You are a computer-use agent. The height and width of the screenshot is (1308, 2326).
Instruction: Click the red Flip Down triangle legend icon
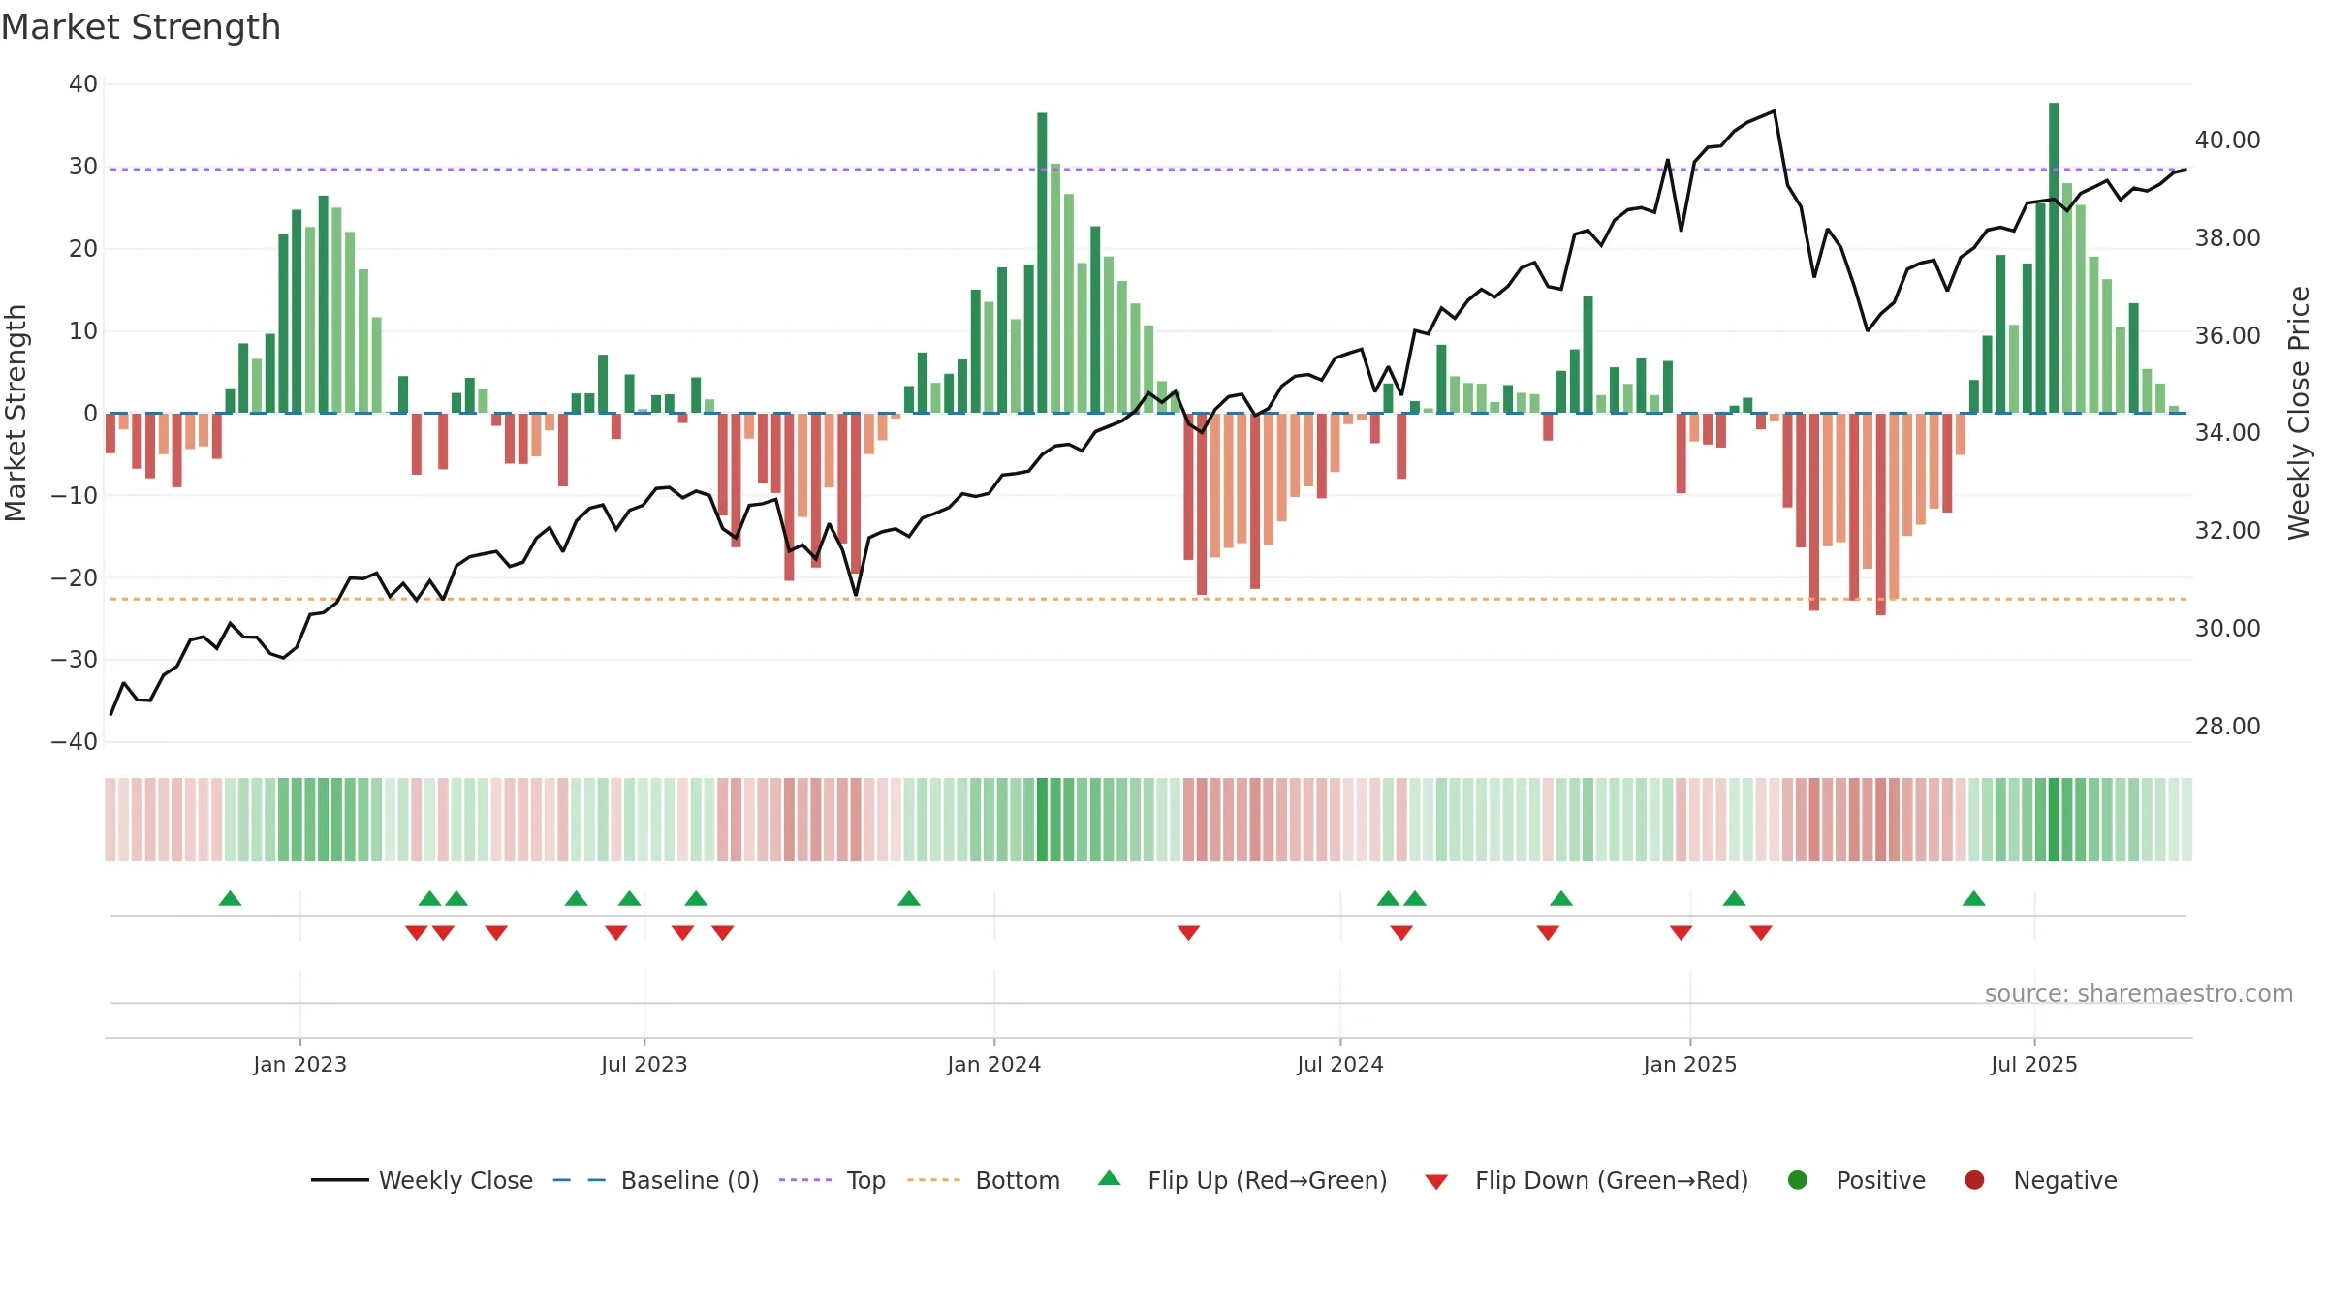pos(1436,1182)
